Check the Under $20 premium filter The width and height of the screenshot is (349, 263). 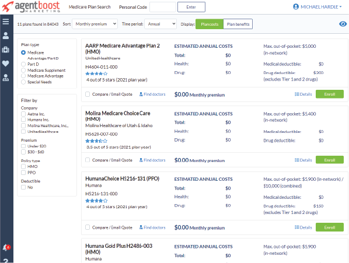23,146
